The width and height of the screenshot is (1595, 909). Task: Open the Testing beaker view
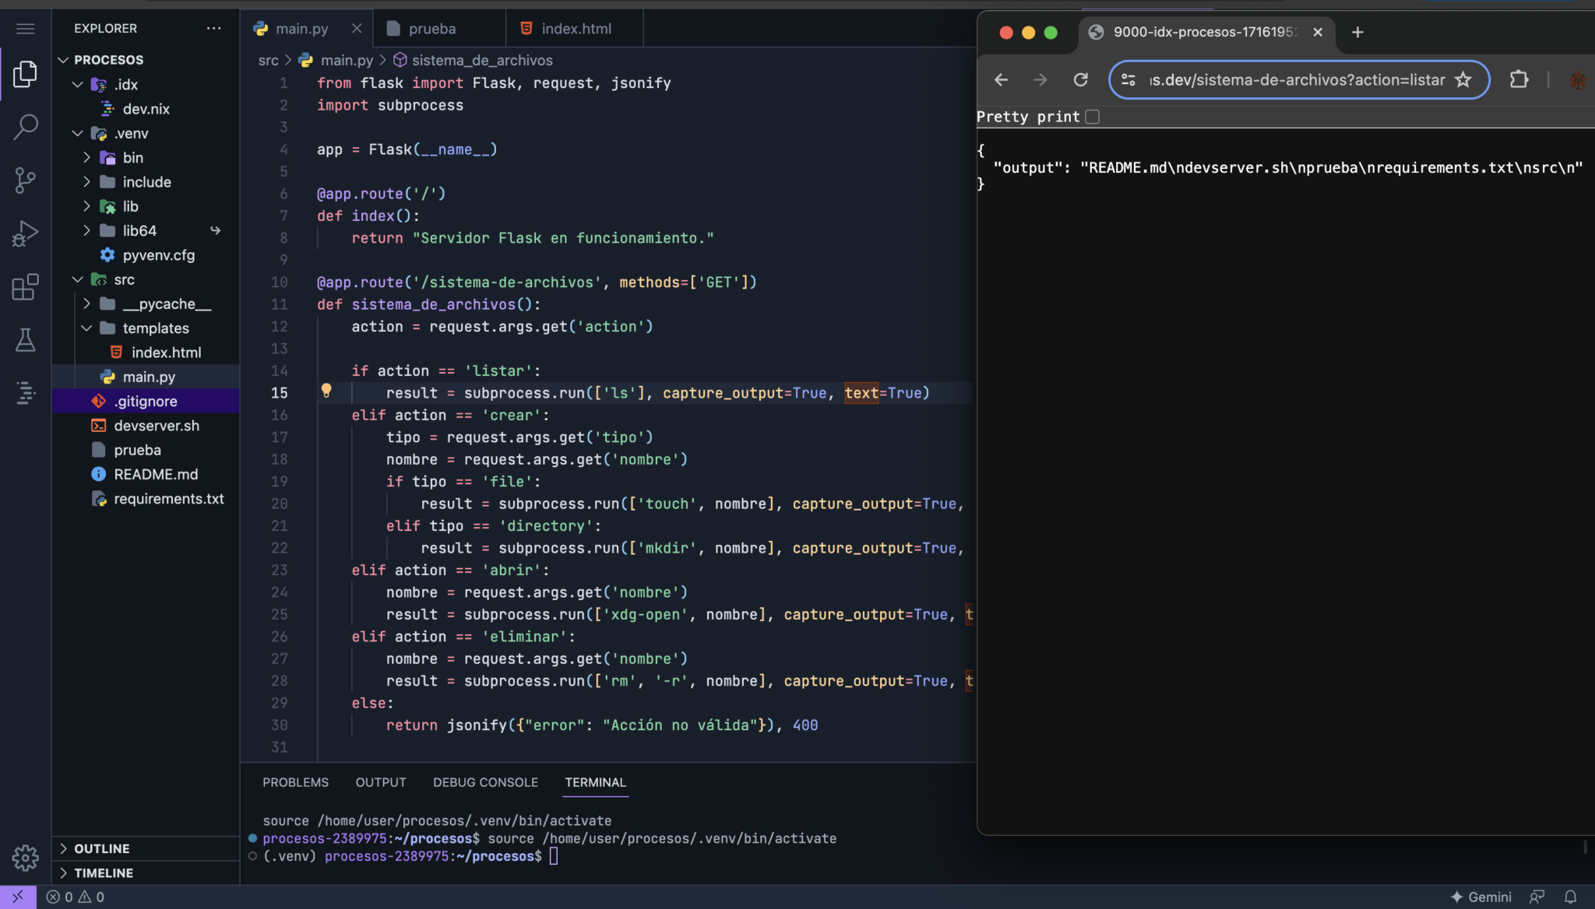[x=26, y=340]
